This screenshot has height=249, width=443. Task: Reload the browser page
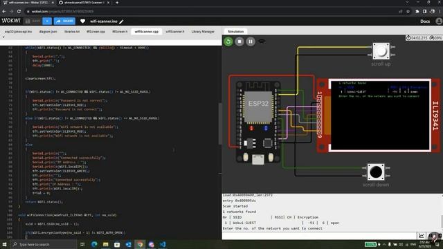(19, 11)
